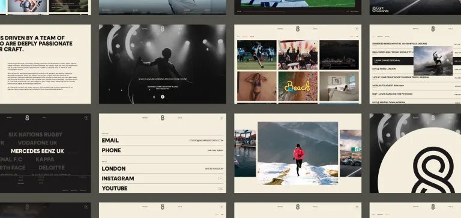The image size is (461, 218).
Task: Click the phone number in the Phone row
Action: coord(215,150)
